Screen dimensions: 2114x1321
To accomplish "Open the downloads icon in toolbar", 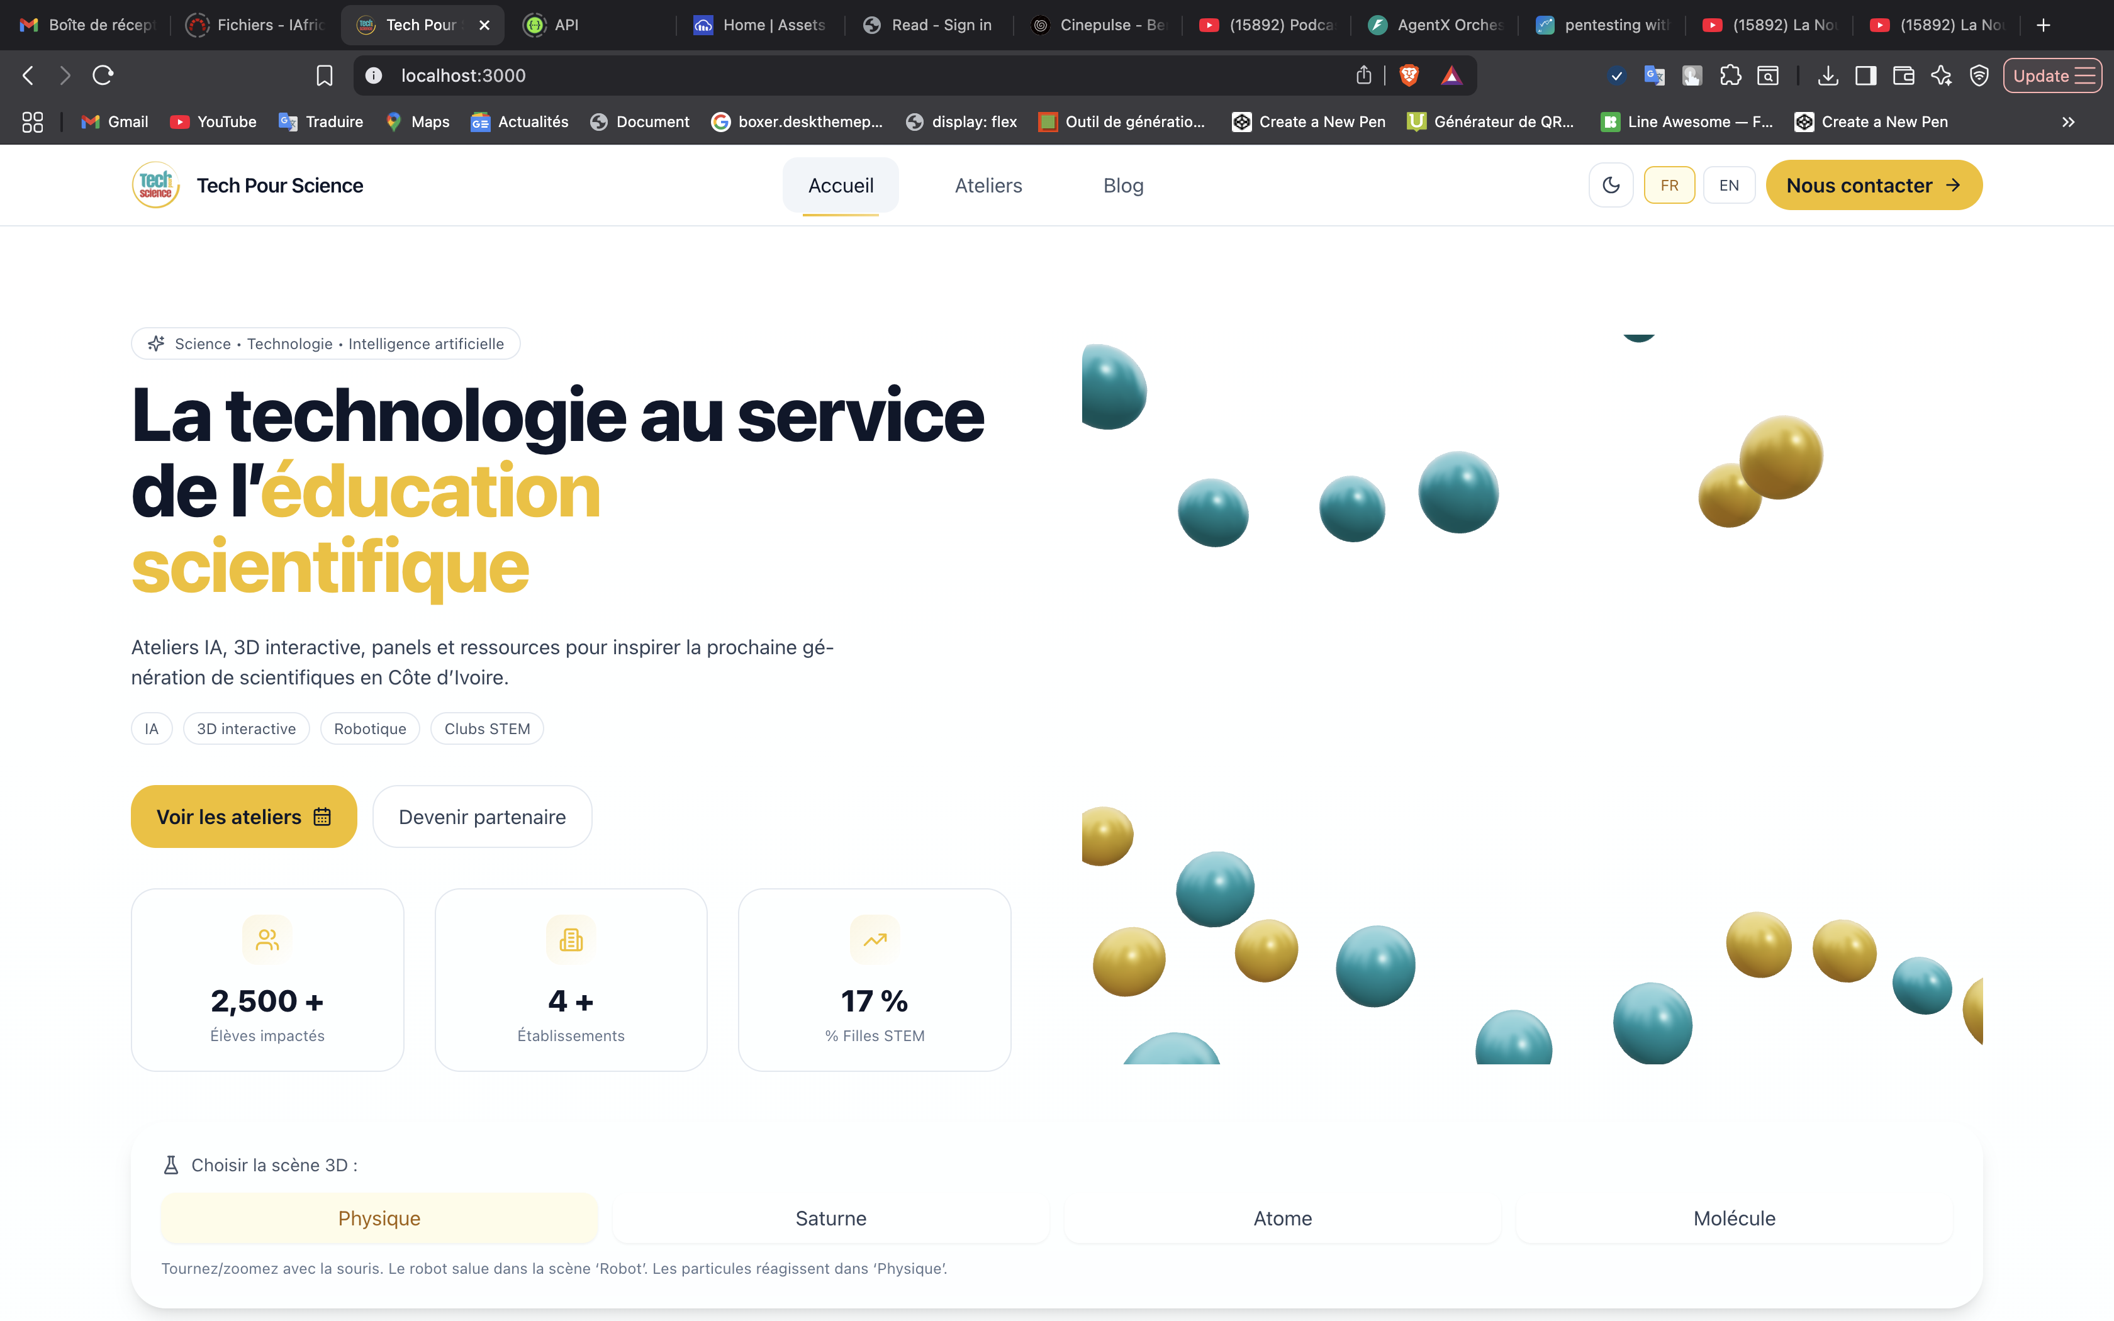I will [x=1828, y=75].
